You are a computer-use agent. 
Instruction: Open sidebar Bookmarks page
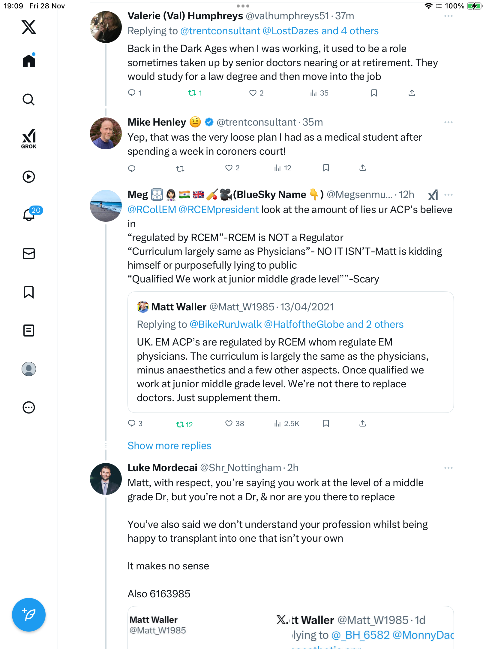point(29,292)
